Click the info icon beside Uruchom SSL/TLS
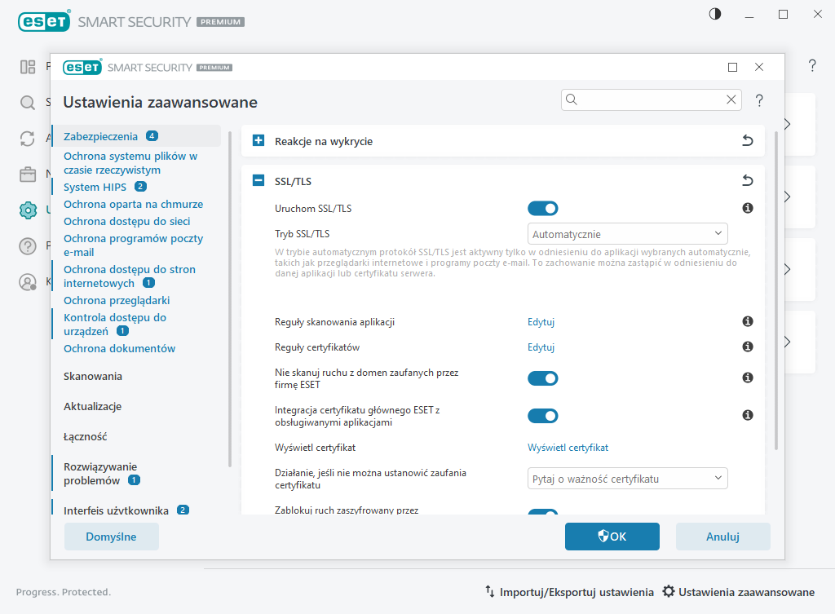 tap(747, 208)
